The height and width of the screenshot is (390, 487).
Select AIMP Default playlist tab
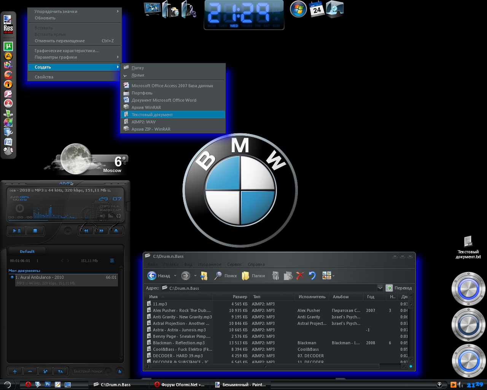27,251
